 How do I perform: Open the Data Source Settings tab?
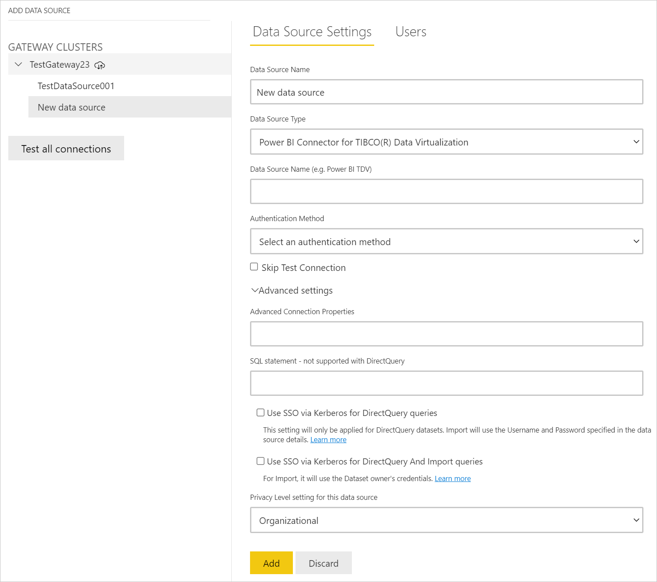pos(312,31)
